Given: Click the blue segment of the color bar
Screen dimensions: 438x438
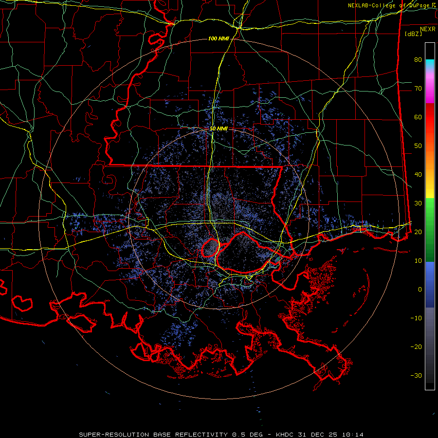Looking at the screenshot, I should pyautogui.click(x=430, y=284).
